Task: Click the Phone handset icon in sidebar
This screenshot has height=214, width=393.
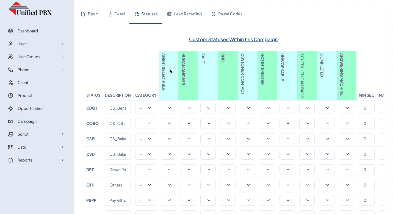Action: coord(11,70)
